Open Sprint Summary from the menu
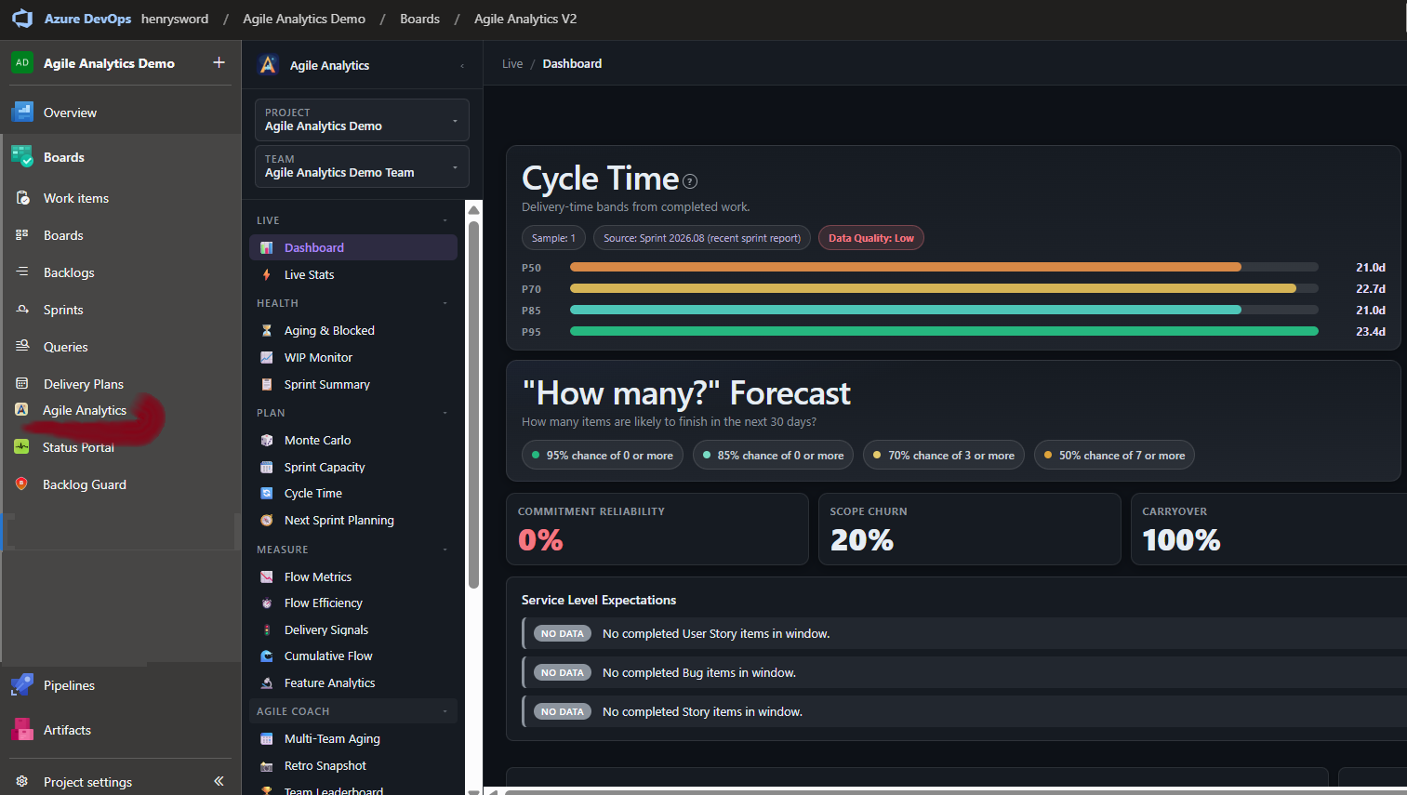1407x795 pixels. pyautogui.click(x=353, y=384)
